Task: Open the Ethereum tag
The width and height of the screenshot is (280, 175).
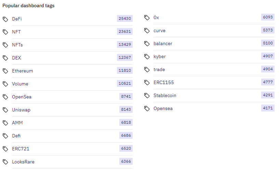Action: pos(23,71)
